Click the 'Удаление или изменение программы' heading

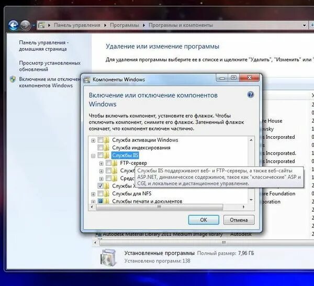[x=162, y=47]
